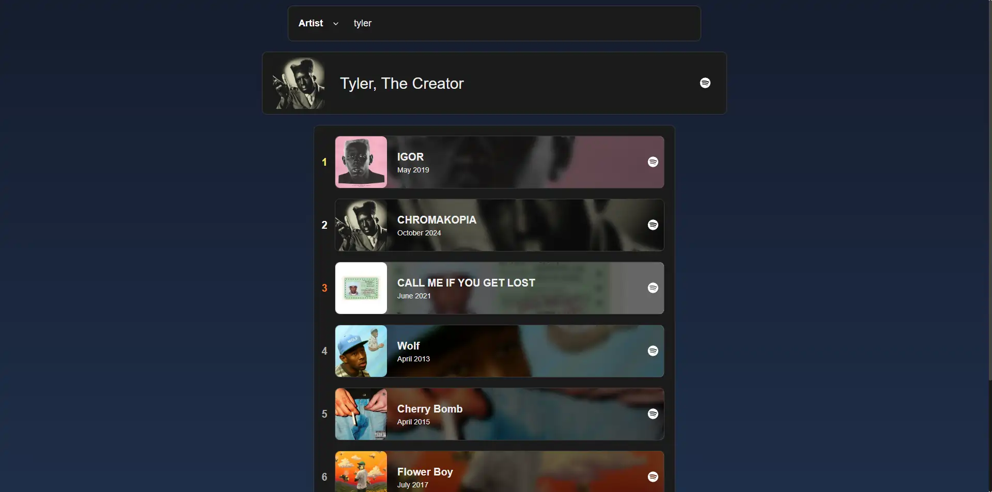Image resolution: width=992 pixels, height=492 pixels.
Task: Click the chevron next to Artist
Action: [336, 24]
